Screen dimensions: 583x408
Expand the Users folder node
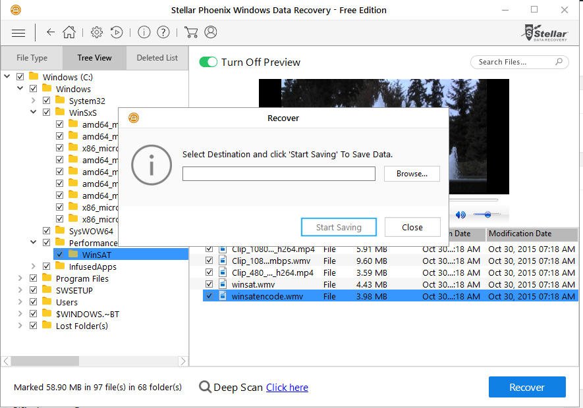coord(20,302)
